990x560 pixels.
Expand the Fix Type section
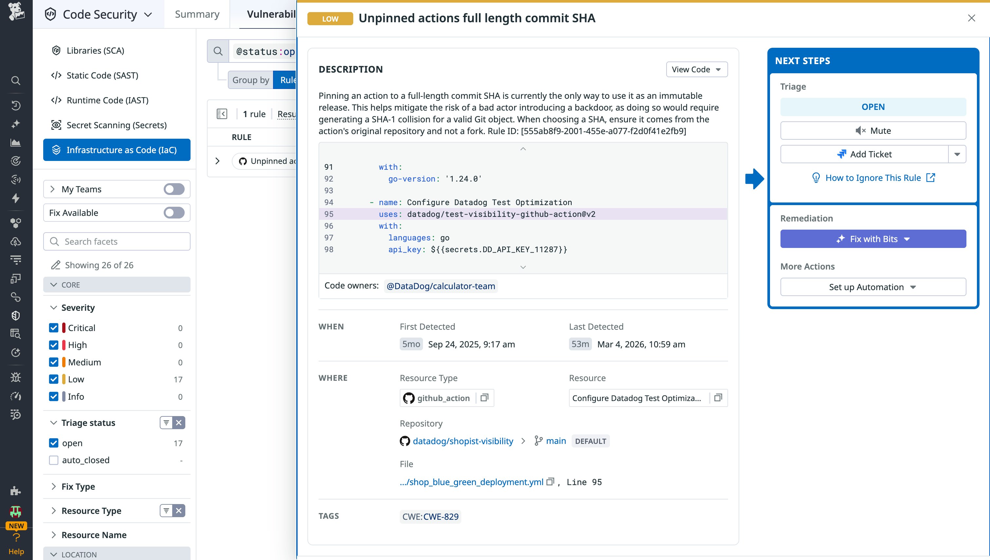click(x=78, y=486)
